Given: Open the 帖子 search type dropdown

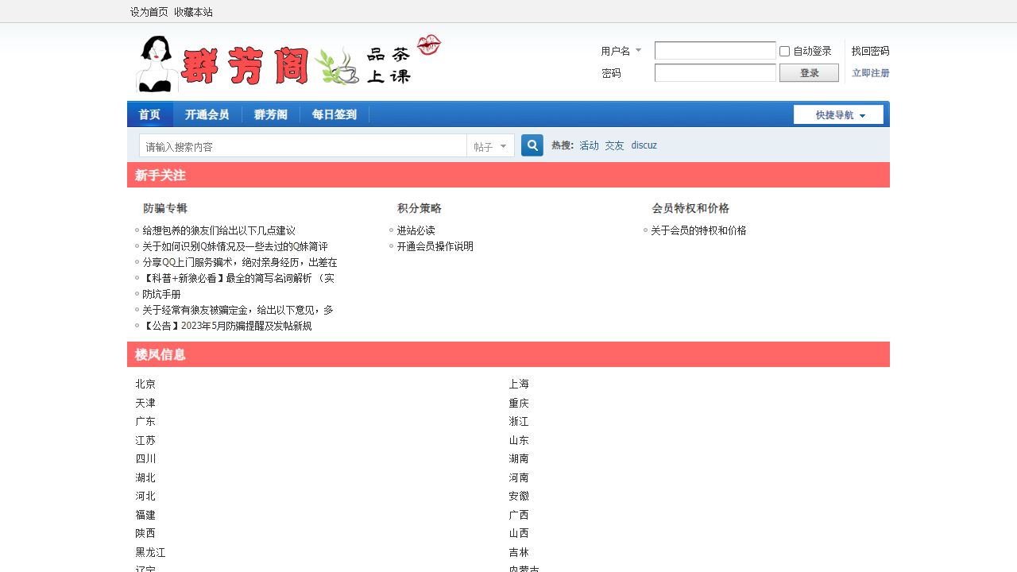Looking at the screenshot, I should click(x=490, y=146).
